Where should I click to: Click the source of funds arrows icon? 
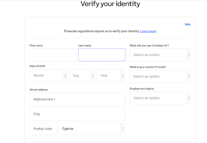pos(189,76)
